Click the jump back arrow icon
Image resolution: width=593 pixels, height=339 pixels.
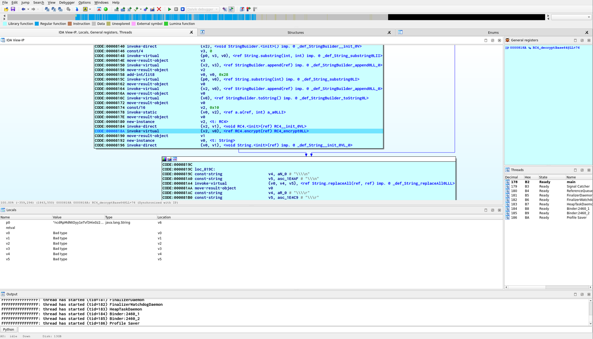24,9
